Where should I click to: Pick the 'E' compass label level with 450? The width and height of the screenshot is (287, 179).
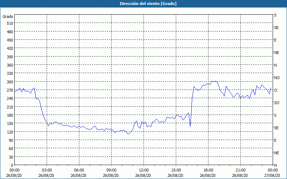(275, 40)
